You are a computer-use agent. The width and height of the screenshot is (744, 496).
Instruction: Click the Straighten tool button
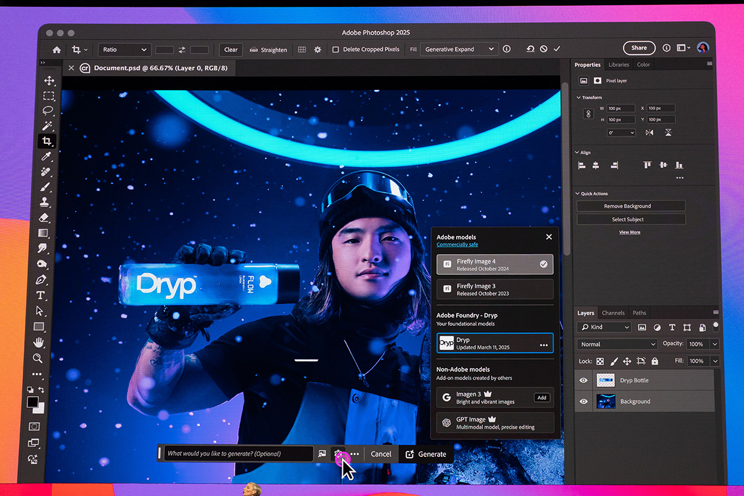pos(268,50)
